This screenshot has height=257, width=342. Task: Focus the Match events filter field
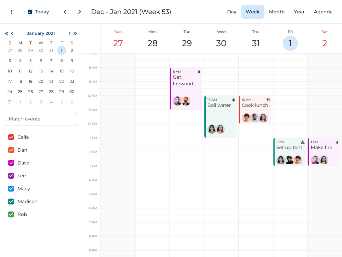41,119
